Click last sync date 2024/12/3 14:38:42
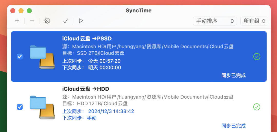Image resolution: width=277 pixels, height=132 pixels. tap(111, 111)
